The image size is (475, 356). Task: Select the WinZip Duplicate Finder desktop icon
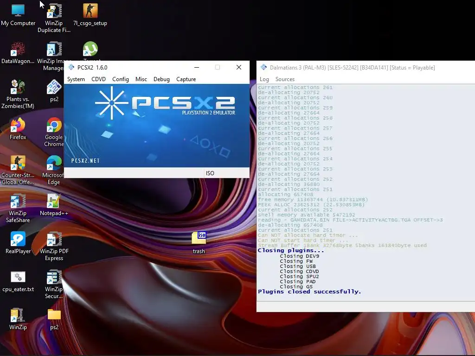pyautogui.click(x=54, y=18)
